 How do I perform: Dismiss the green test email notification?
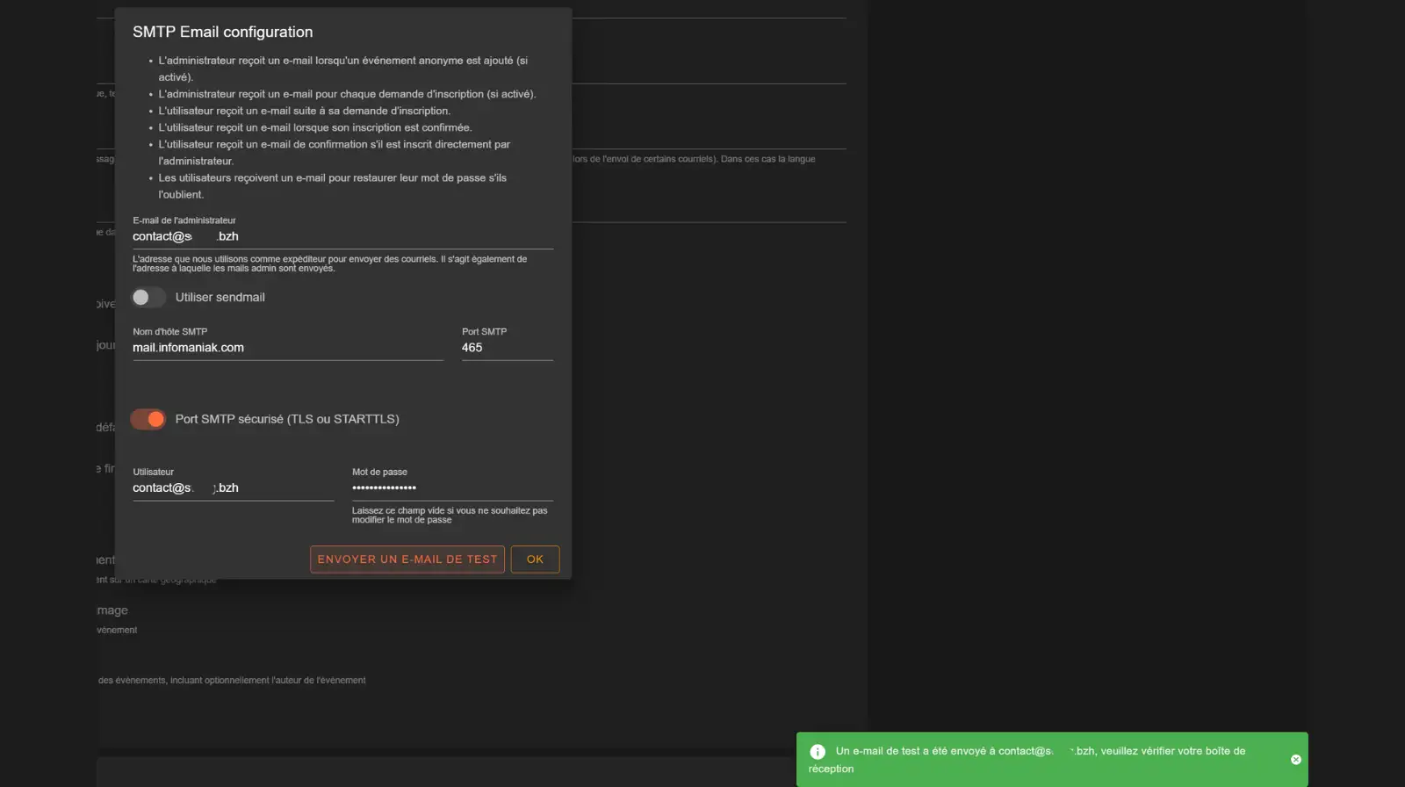1295,760
